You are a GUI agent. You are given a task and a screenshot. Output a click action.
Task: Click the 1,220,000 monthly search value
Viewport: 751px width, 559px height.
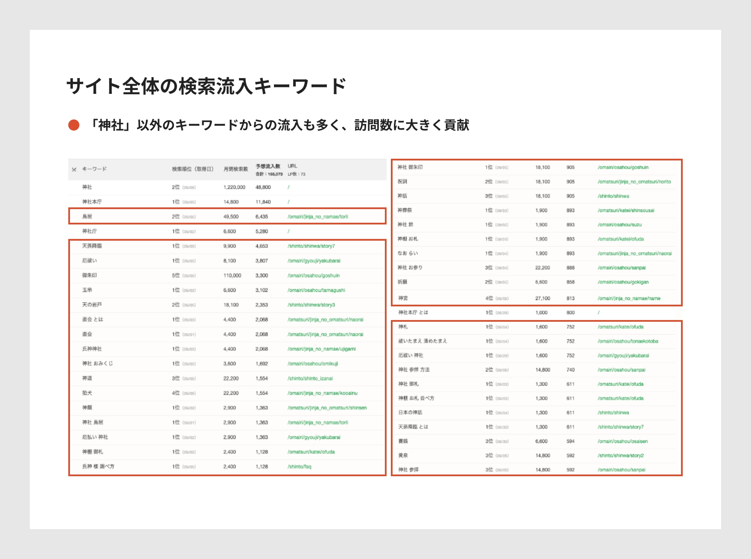pos(234,187)
